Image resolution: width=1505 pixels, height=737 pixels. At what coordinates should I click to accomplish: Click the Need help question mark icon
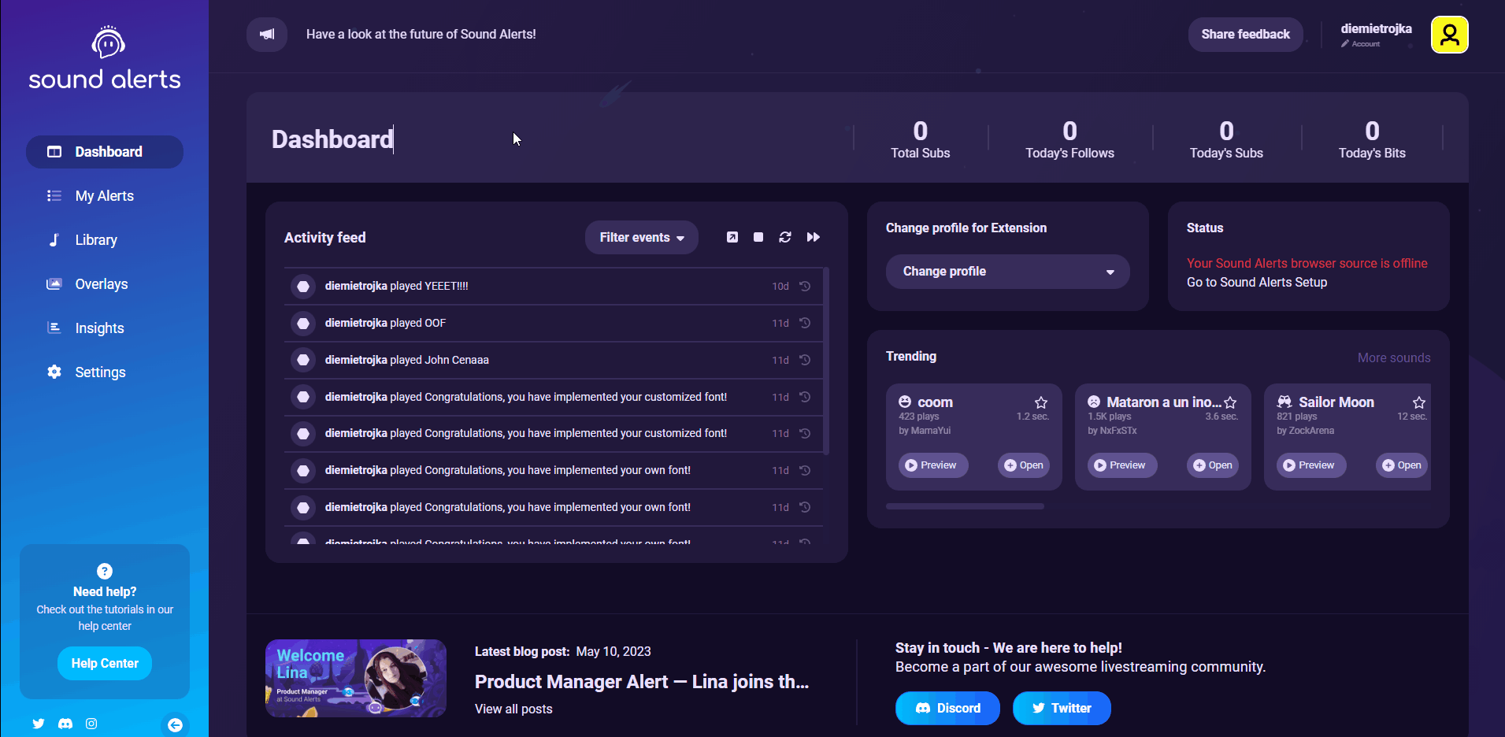tap(105, 571)
